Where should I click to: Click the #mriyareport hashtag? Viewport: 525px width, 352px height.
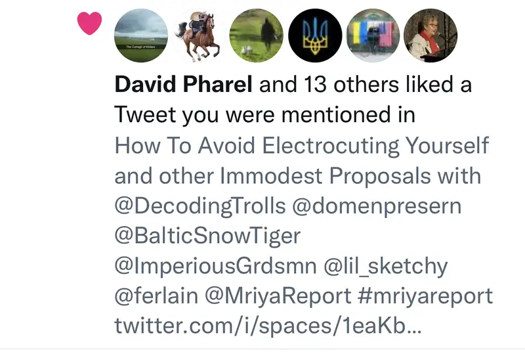(x=426, y=297)
